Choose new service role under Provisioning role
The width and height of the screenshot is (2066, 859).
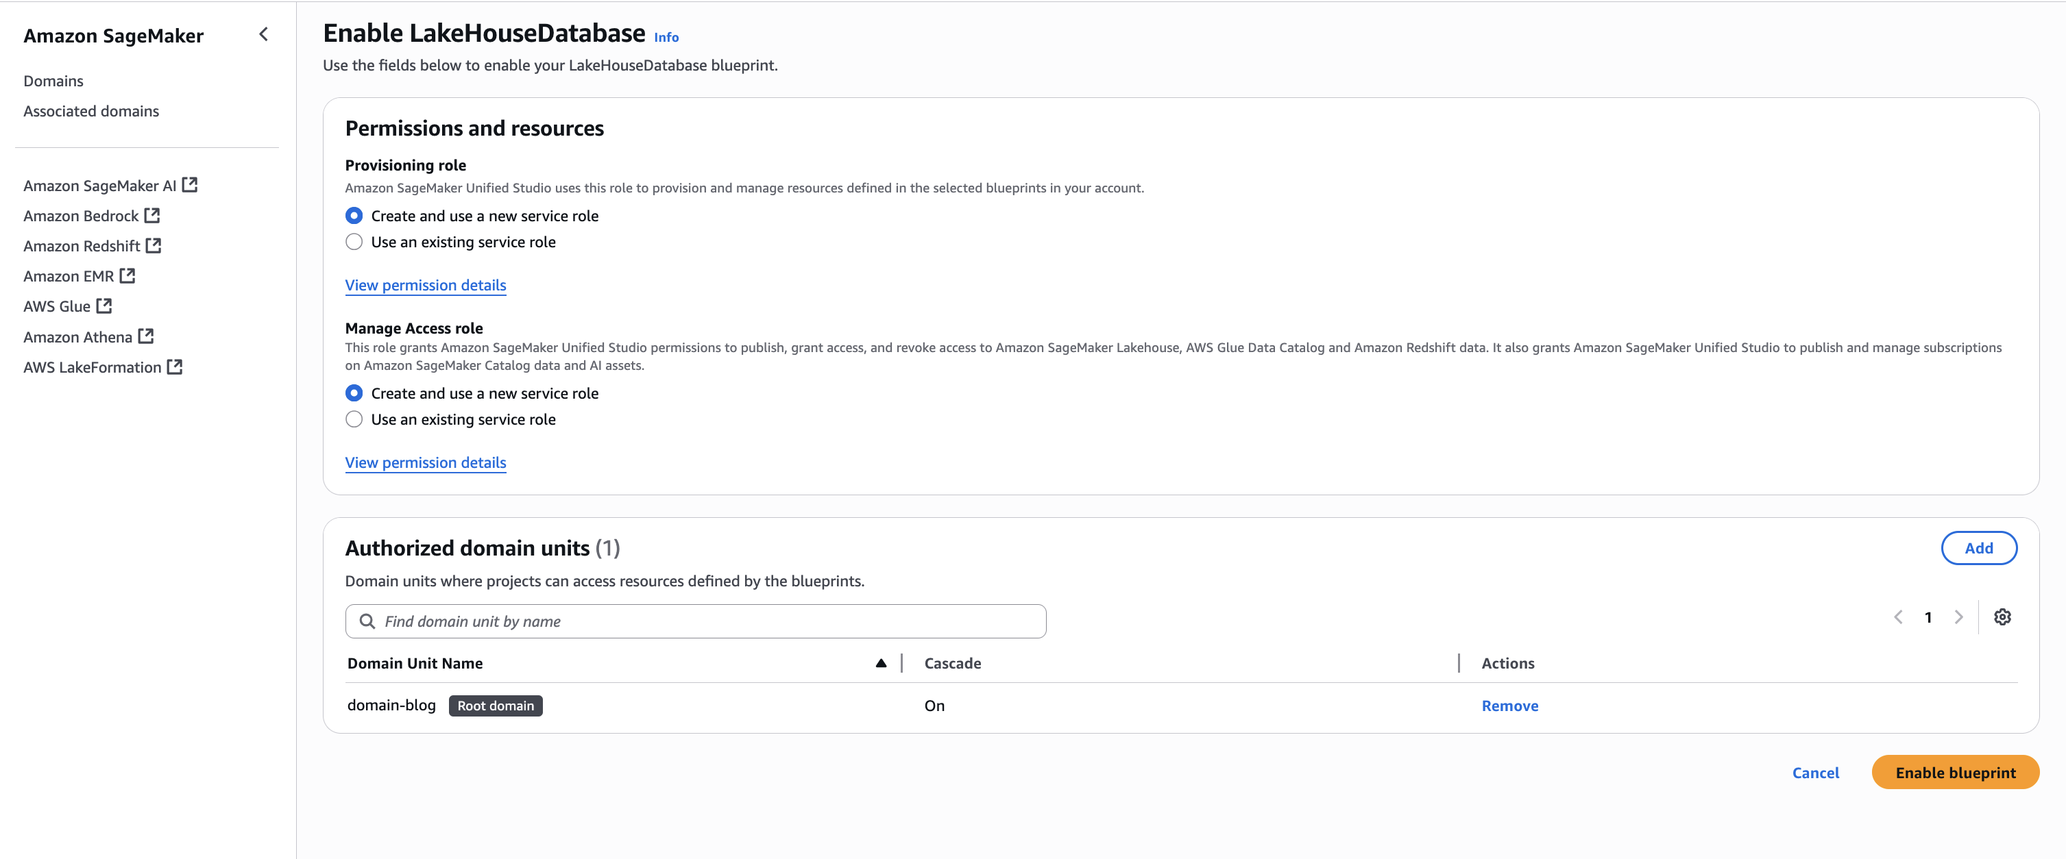coord(354,216)
